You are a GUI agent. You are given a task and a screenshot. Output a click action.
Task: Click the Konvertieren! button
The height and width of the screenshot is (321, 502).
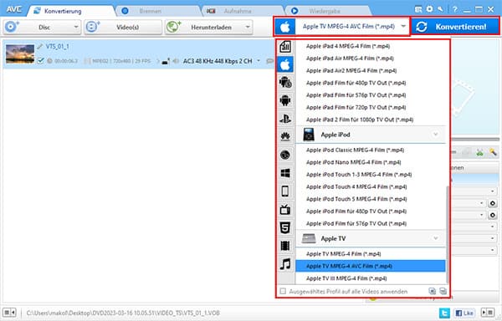coord(455,27)
